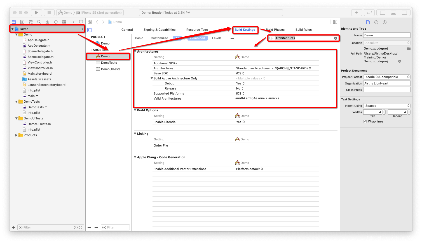Image resolution: width=422 pixels, height=243 pixels.
Task: Open Indent Using Spaces dropdown
Action: click(x=387, y=106)
